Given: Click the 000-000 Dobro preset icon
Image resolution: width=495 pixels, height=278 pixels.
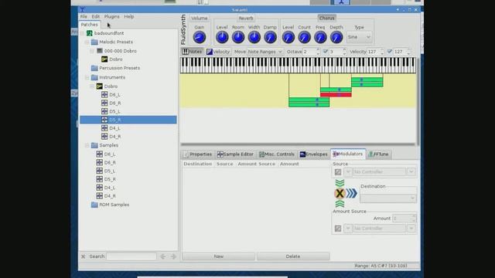Looking at the screenshot, I should pos(100,50).
